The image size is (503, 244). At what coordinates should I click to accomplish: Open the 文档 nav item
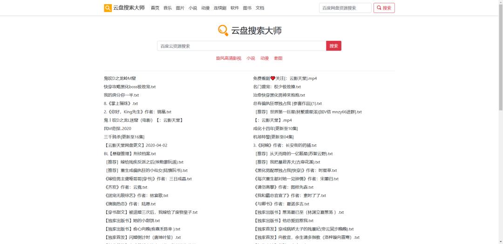(x=260, y=8)
